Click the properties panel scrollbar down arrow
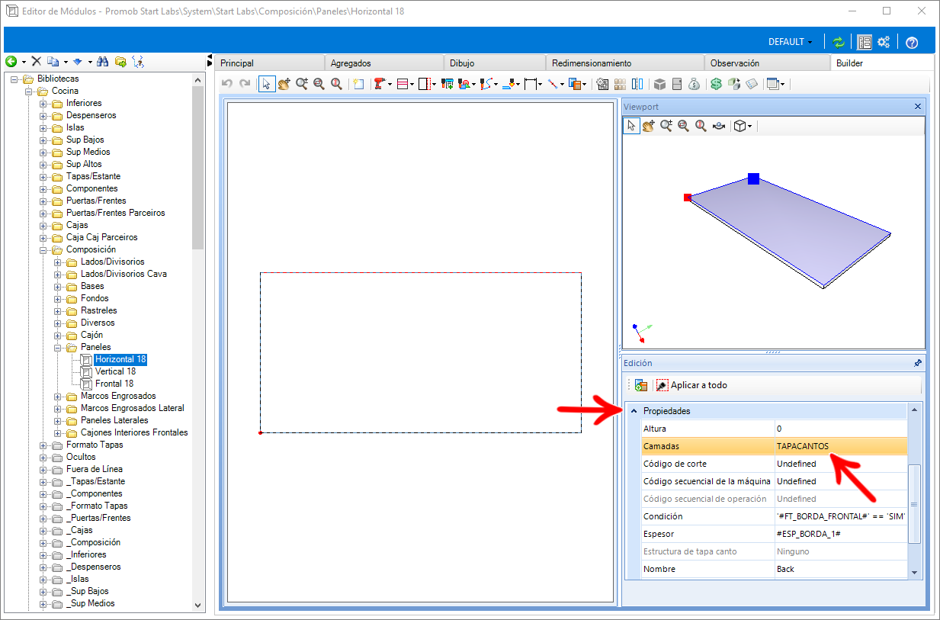 pyautogui.click(x=915, y=571)
